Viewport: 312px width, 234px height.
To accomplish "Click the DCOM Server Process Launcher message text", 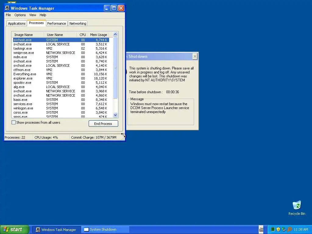I will point(160,108).
